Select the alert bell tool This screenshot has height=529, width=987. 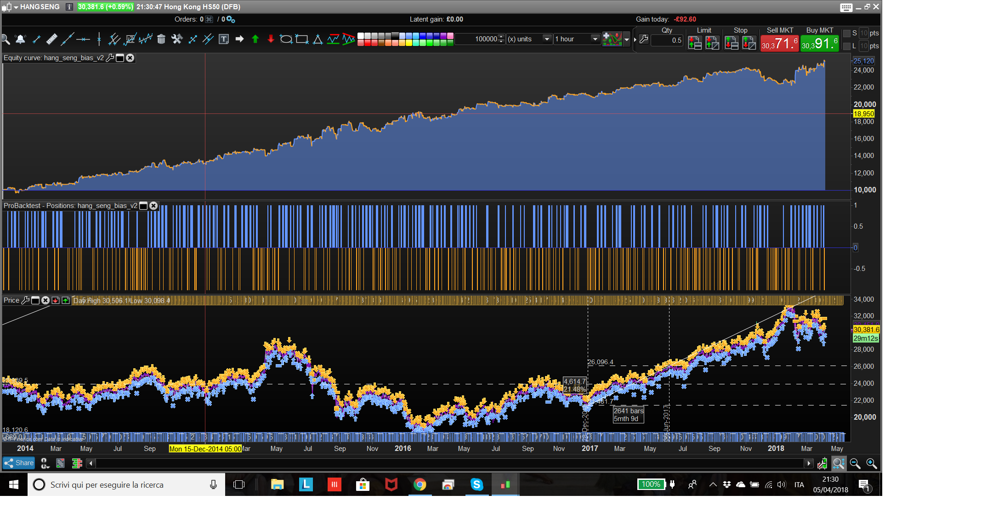pyautogui.click(x=21, y=39)
